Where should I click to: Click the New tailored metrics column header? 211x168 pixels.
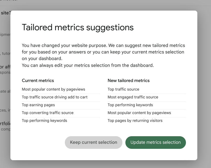pyautogui.click(x=129, y=80)
